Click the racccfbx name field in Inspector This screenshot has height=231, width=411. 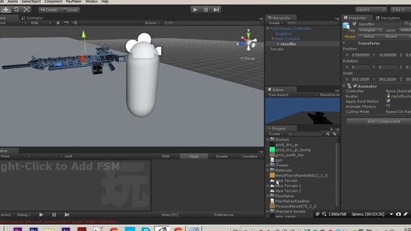click(x=380, y=24)
